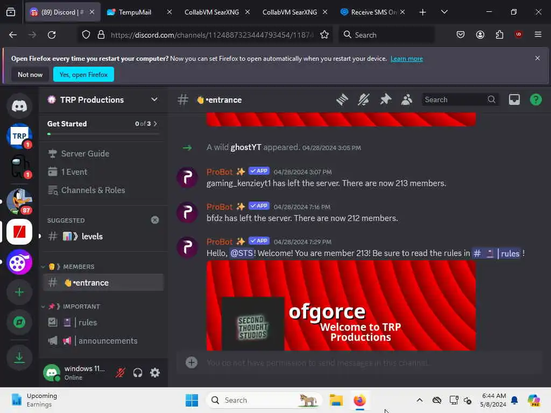
Task: Show hidden system tray icons
Action: (x=420, y=400)
